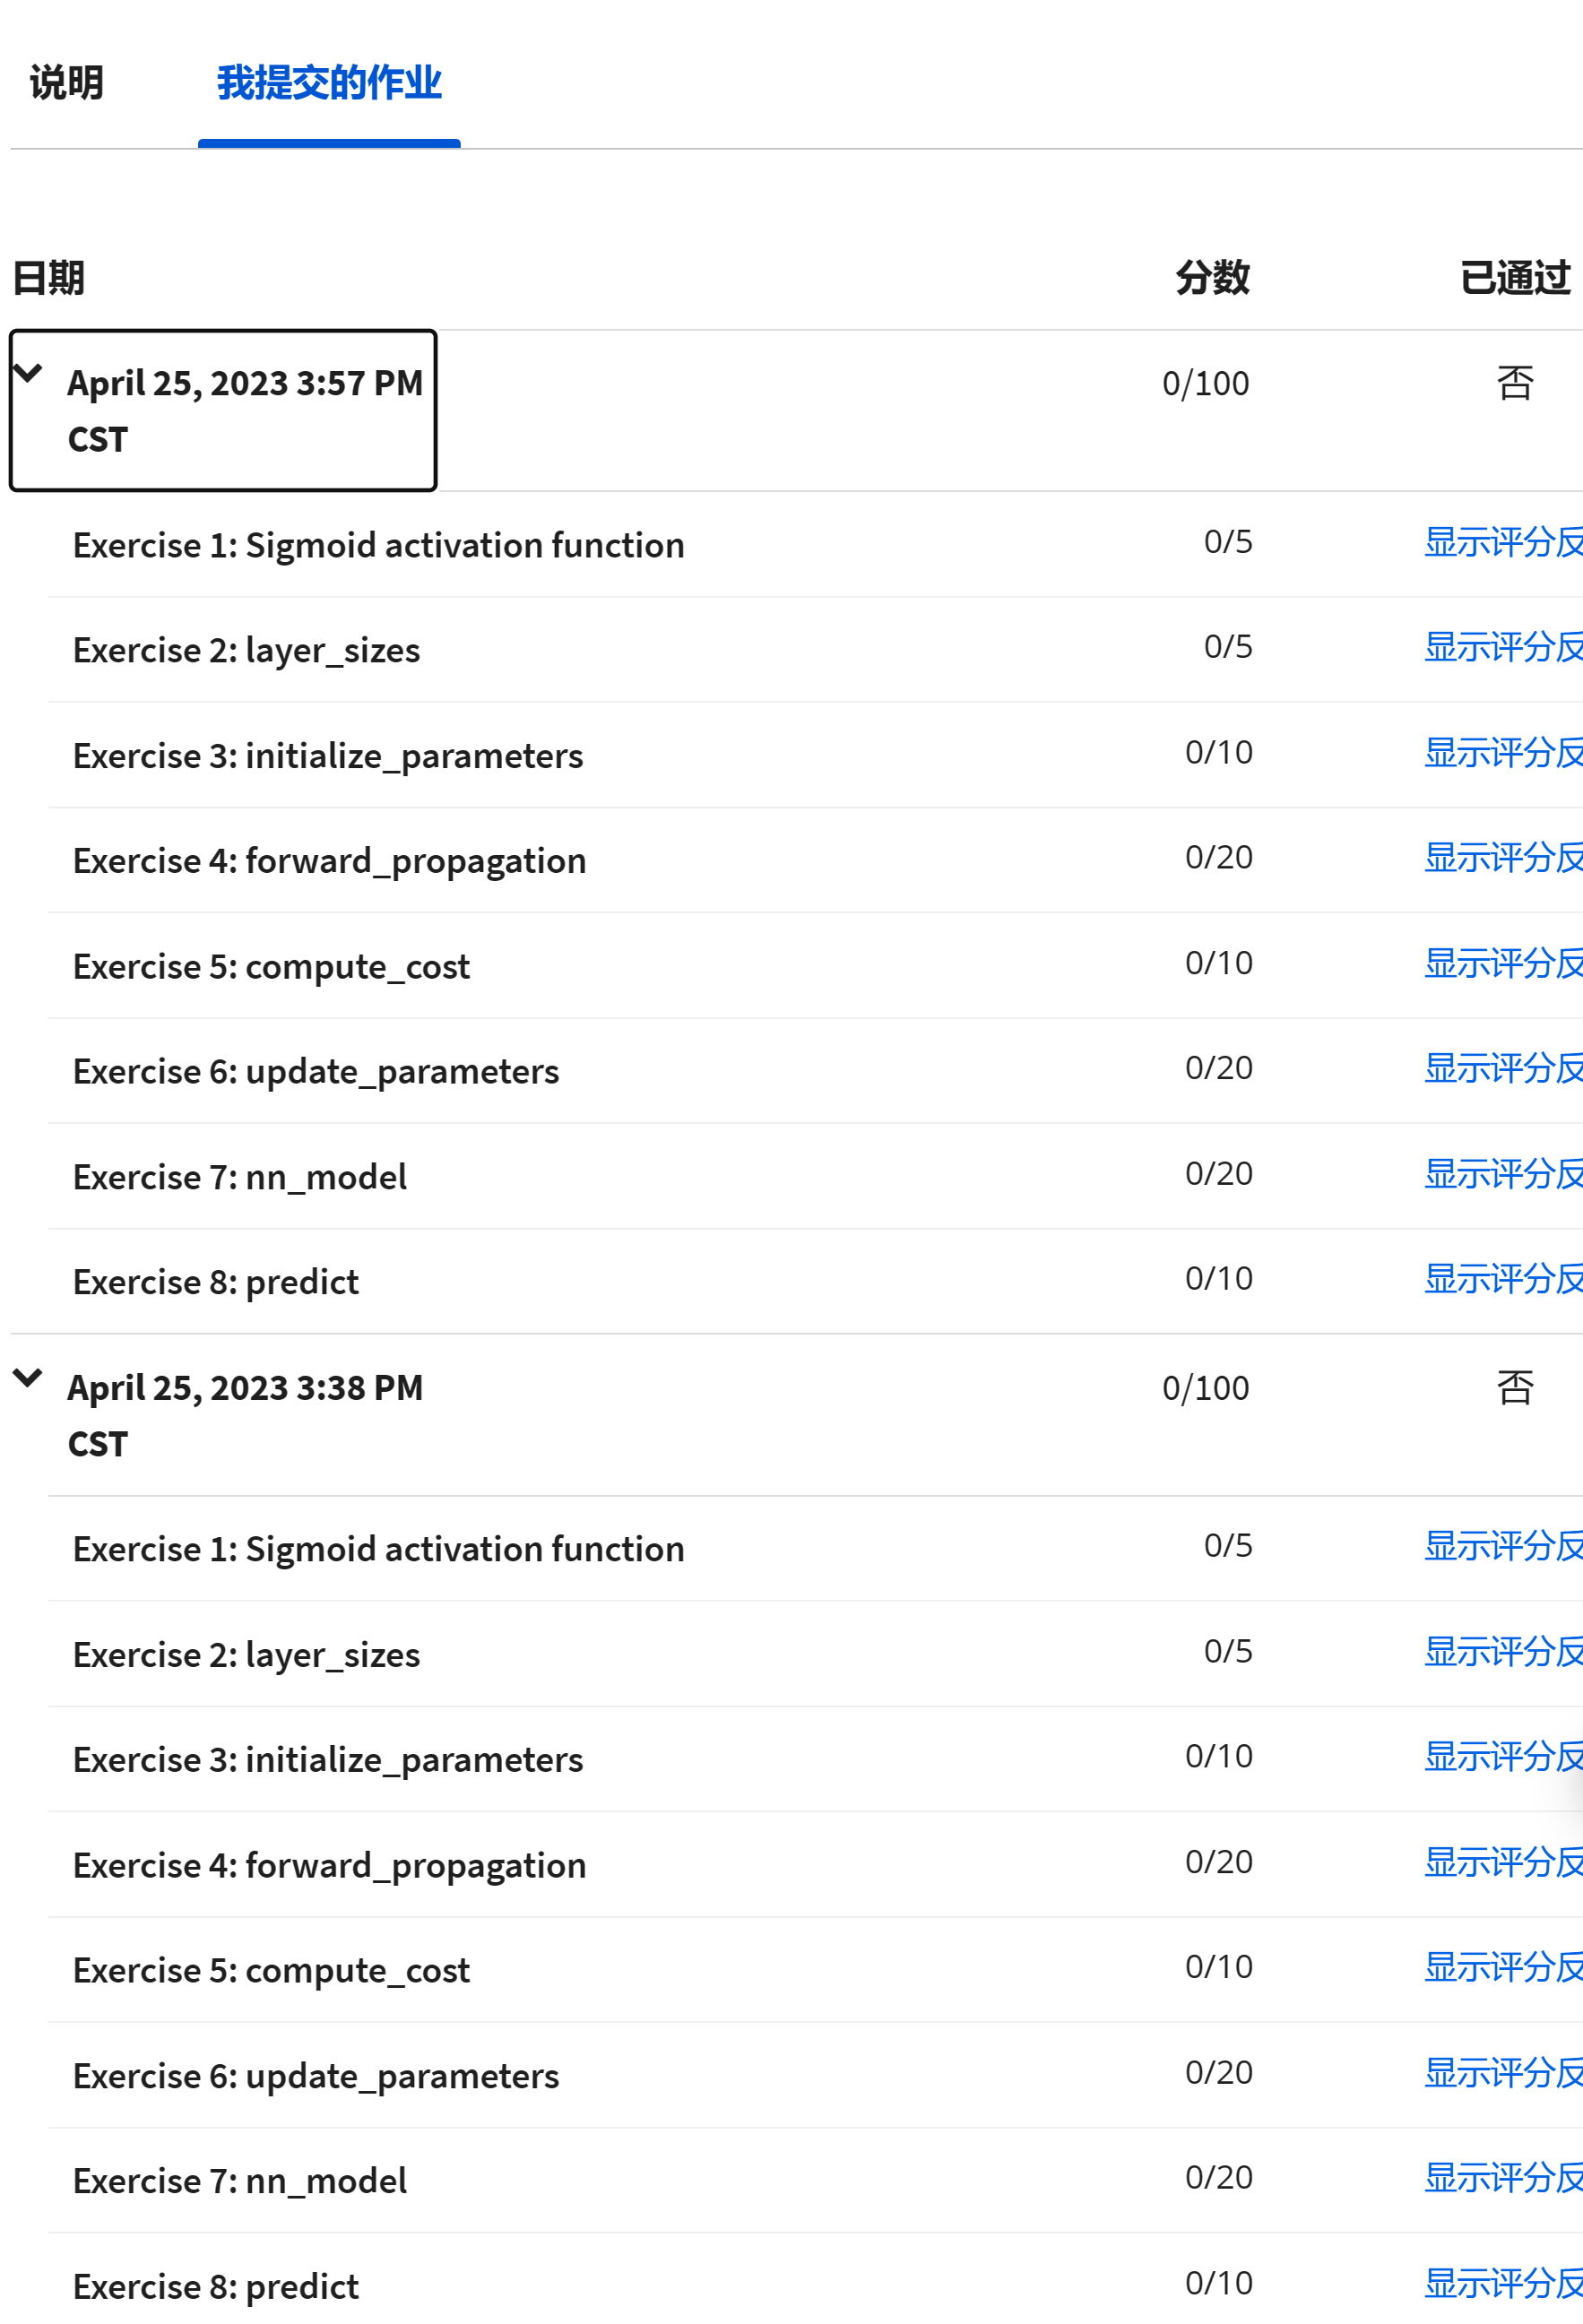The height and width of the screenshot is (2324, 1583).
Task: Select the 我提交的作业 tab
Action: (329, 83)
